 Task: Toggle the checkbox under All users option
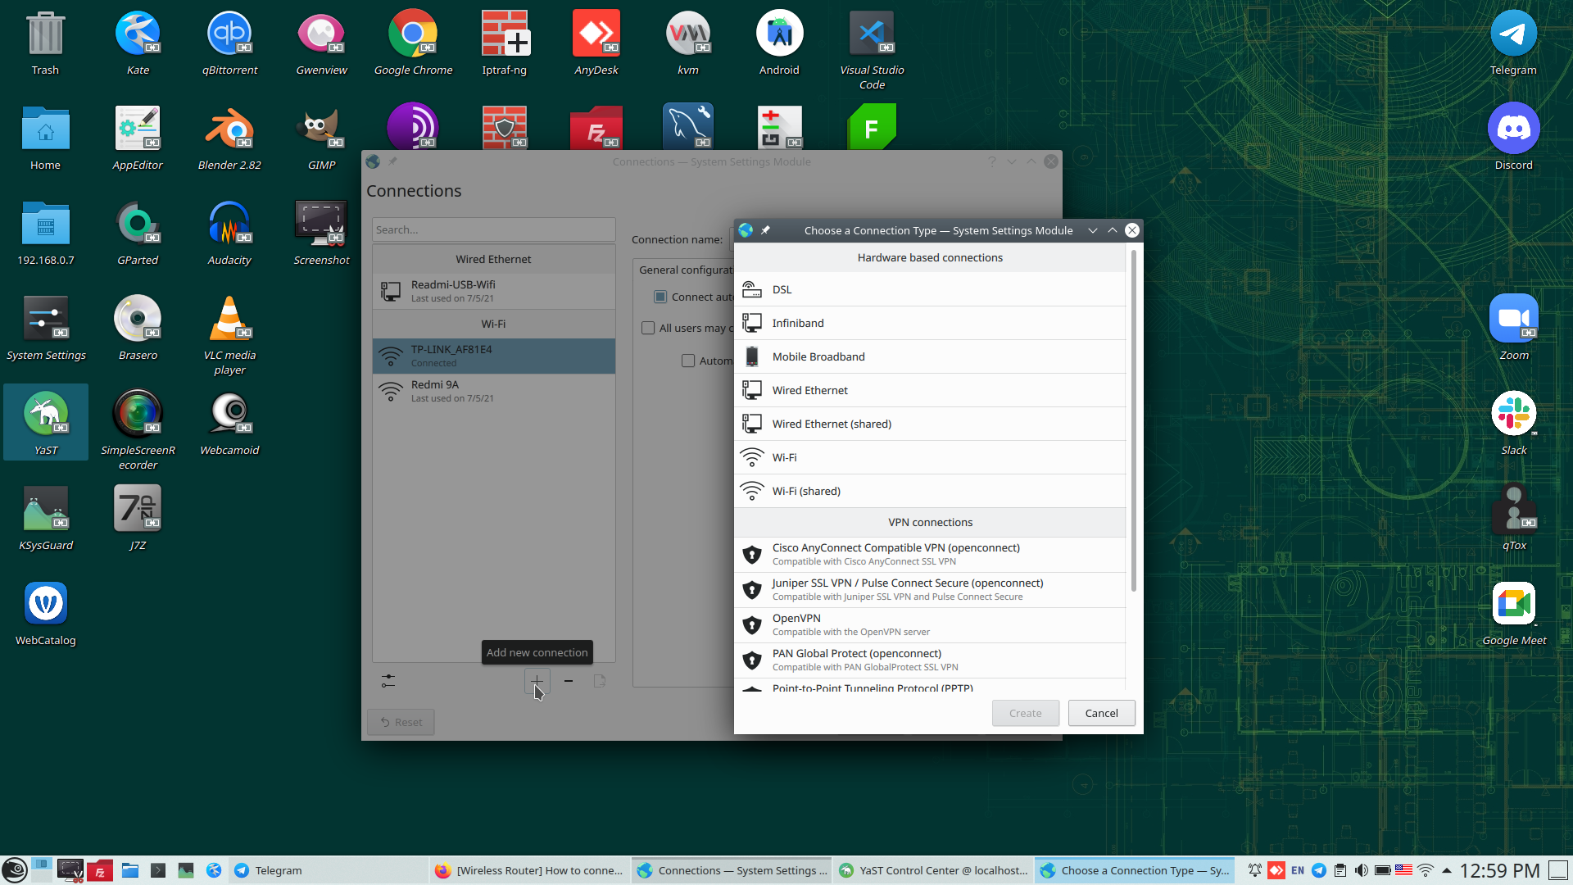pyautogui.click(x=688, y=361)
